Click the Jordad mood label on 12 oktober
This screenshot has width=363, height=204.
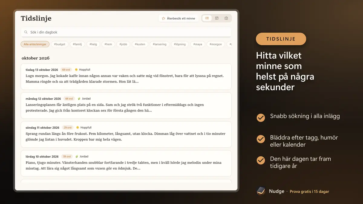coord(86,99)
